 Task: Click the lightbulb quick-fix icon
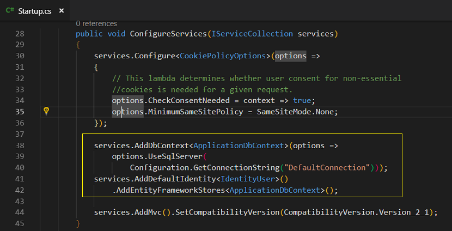[x=46, y=111]
